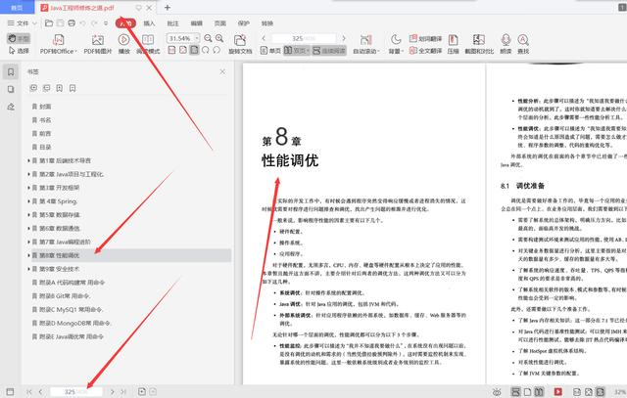Viewport: 627px width, 398px height.
Task: Open the Home tab at top left
Action: click(x=17, y=7)
